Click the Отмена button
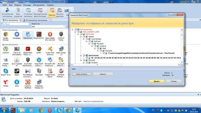The height and width of the screenshot is (113, 201). [x=174, y=81]
